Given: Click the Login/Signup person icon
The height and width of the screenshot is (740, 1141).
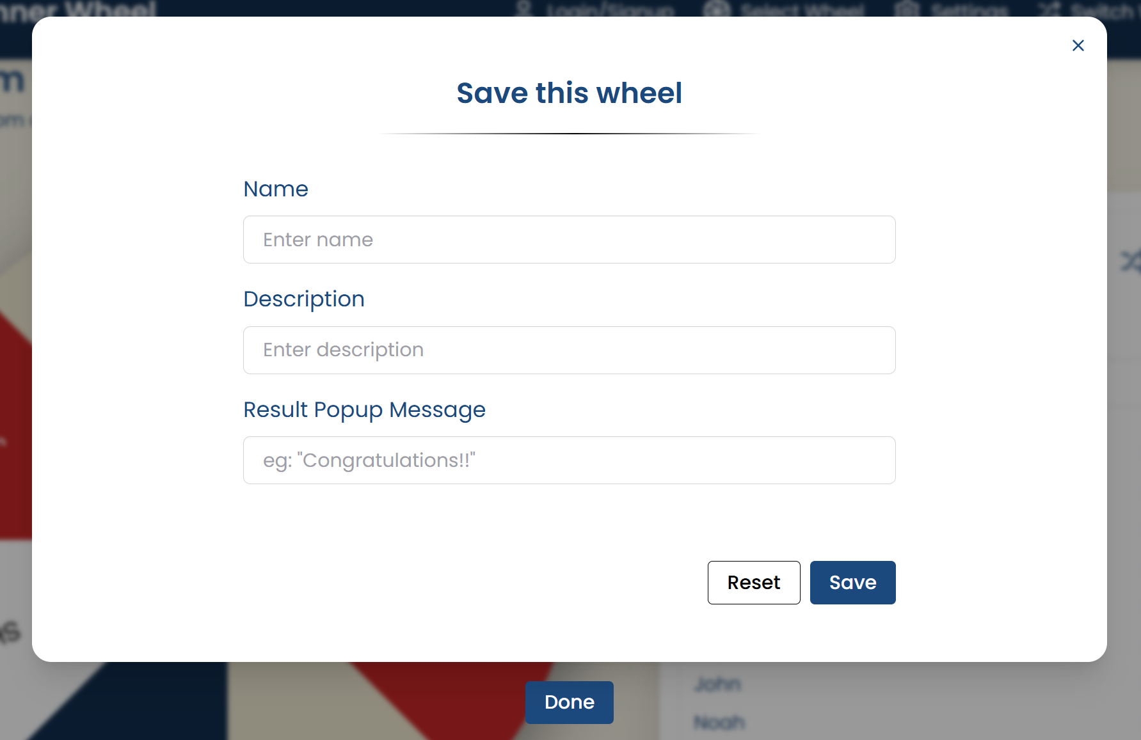Looking at the screenshot, I should pos(523,10).
